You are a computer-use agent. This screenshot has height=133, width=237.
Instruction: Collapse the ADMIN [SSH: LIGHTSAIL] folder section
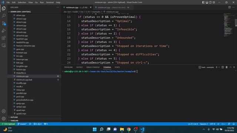(34, 11)
